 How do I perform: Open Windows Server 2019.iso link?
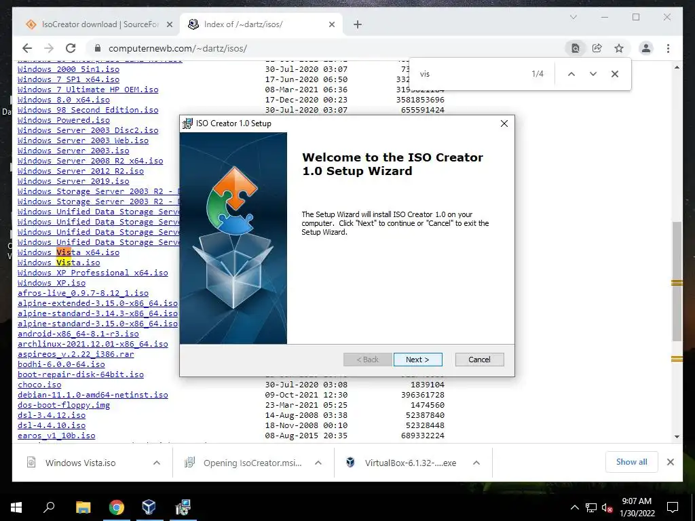tap(73, 180)
